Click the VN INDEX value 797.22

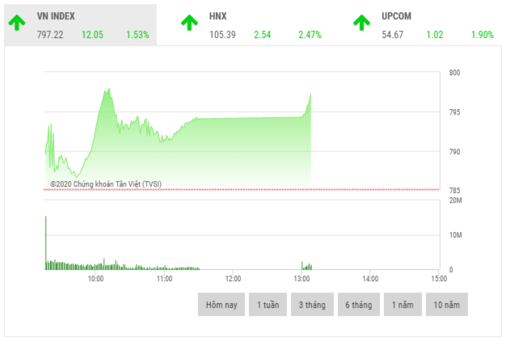click(x=50, y=35)
